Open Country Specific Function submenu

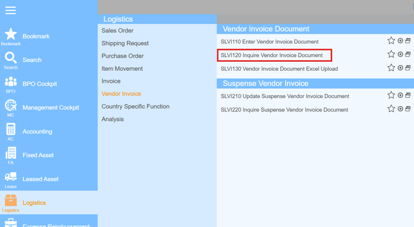pyautogui.click(x=135, y=106)
